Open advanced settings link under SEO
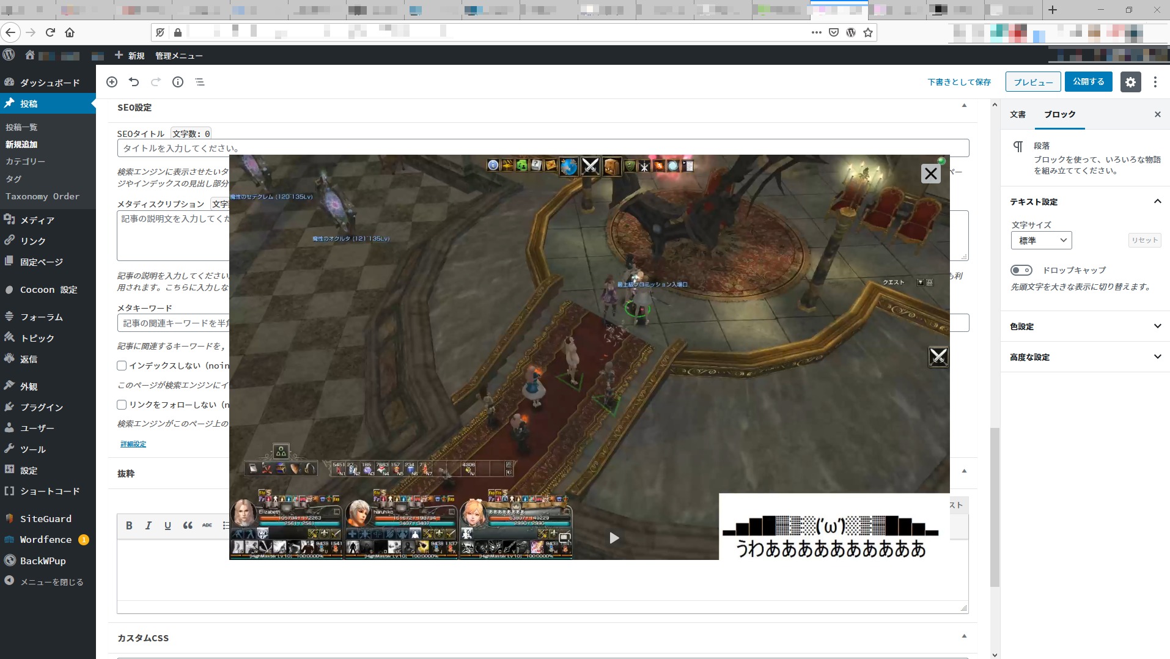1170x659 pixels. [x=133, y=444]
